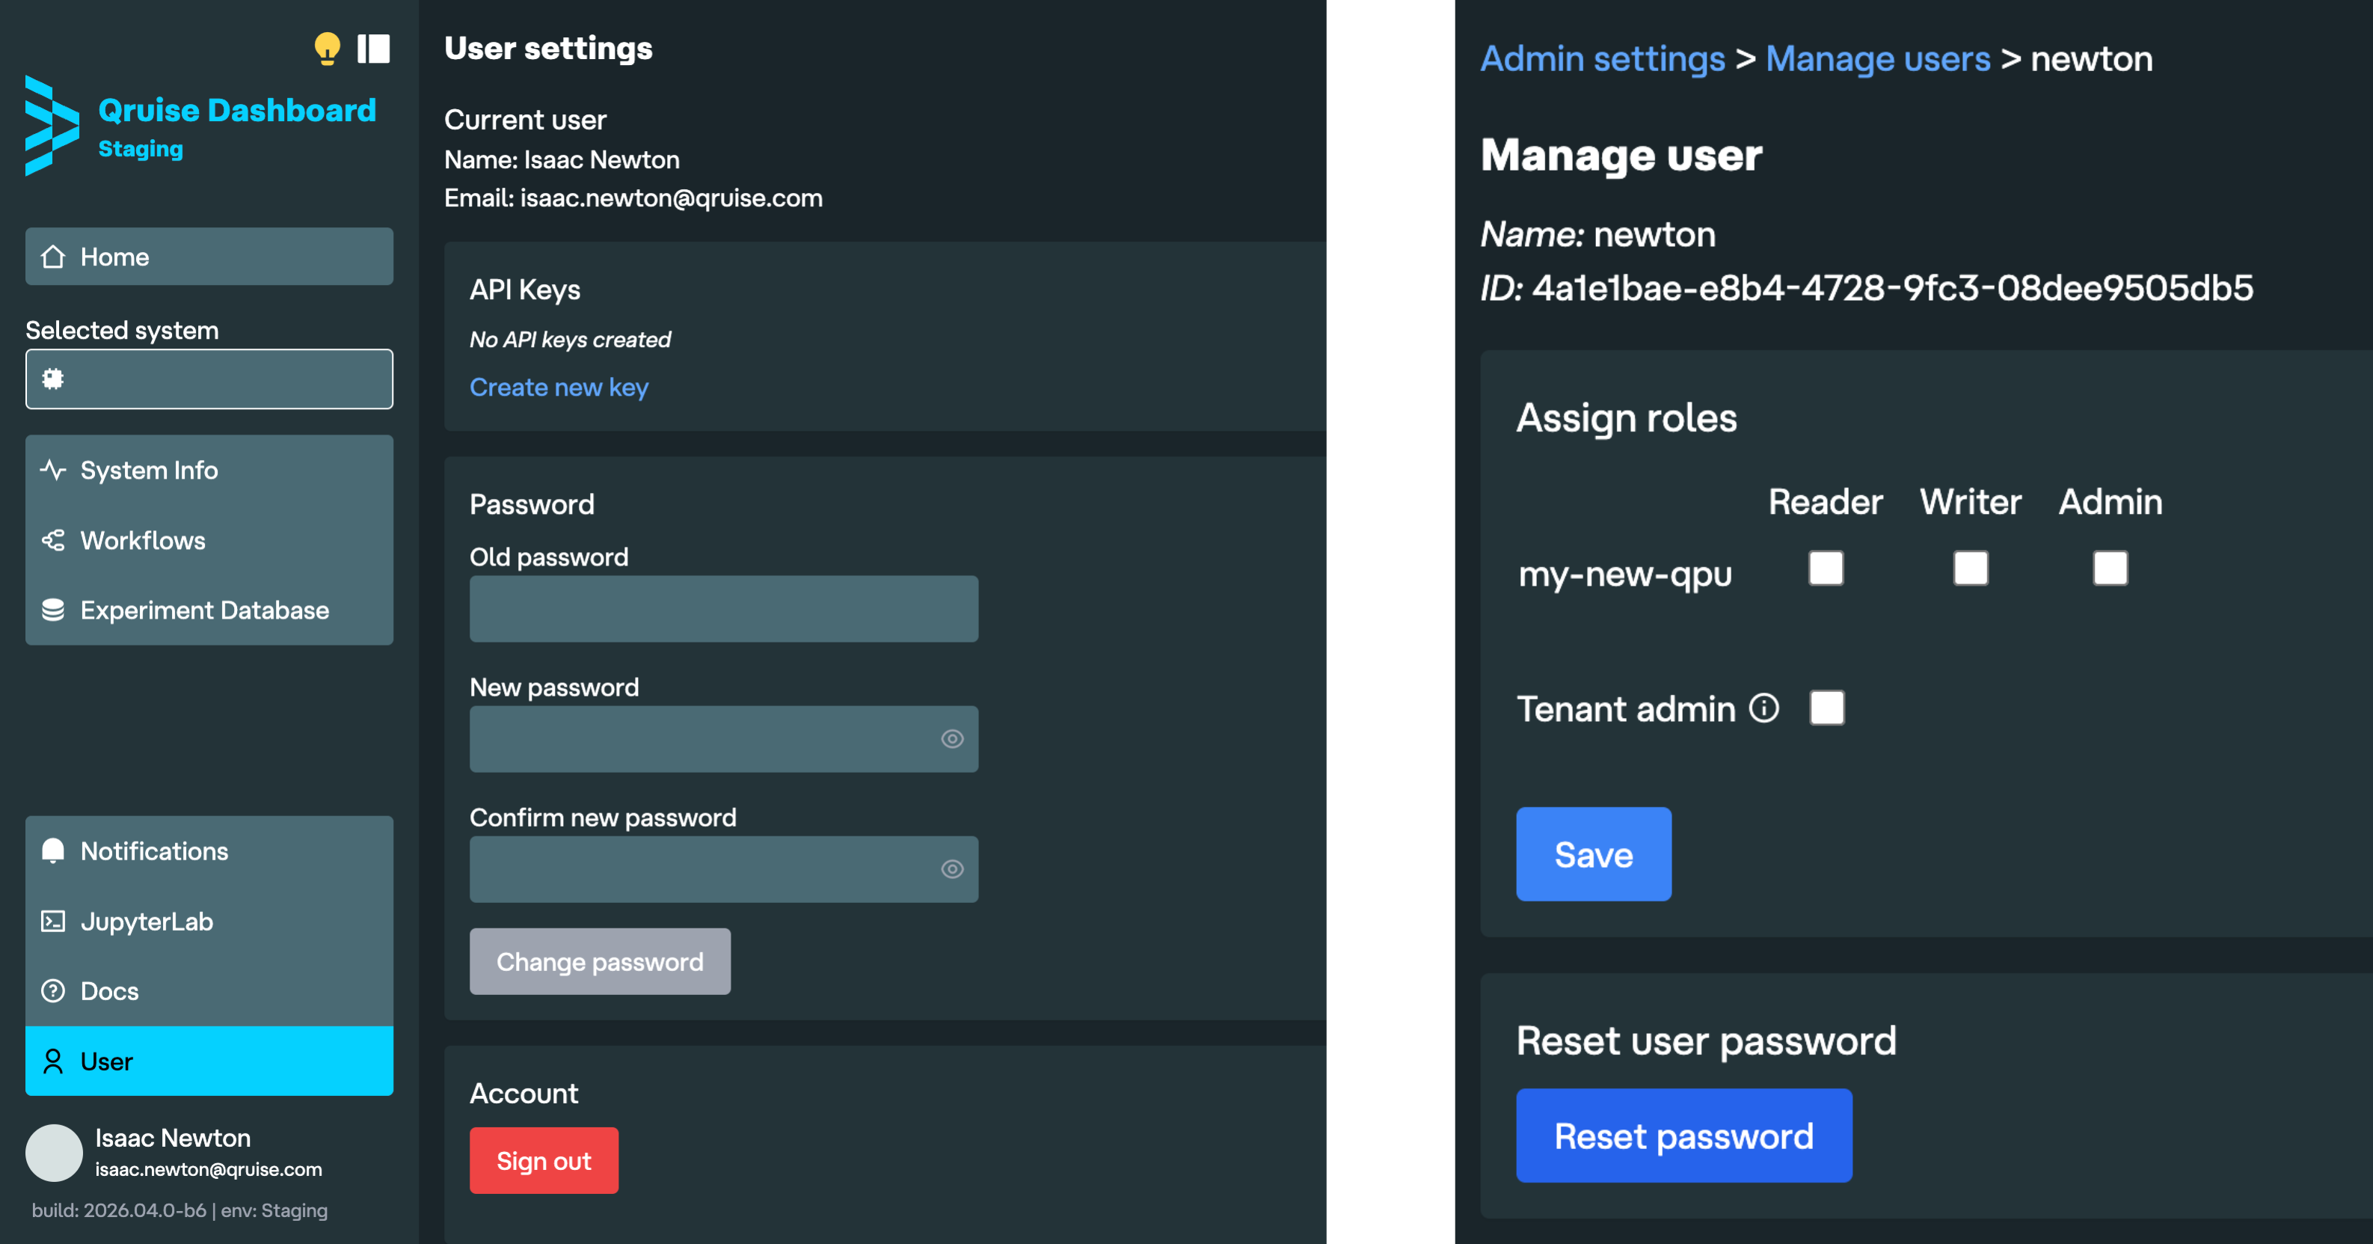The height and width of the screenshot is (1244, 2373).
Task: Click the chip icon in system selector
Action: [x=53, y=379]
